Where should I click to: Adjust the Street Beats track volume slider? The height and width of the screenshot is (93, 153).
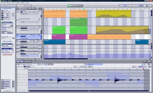25,12
